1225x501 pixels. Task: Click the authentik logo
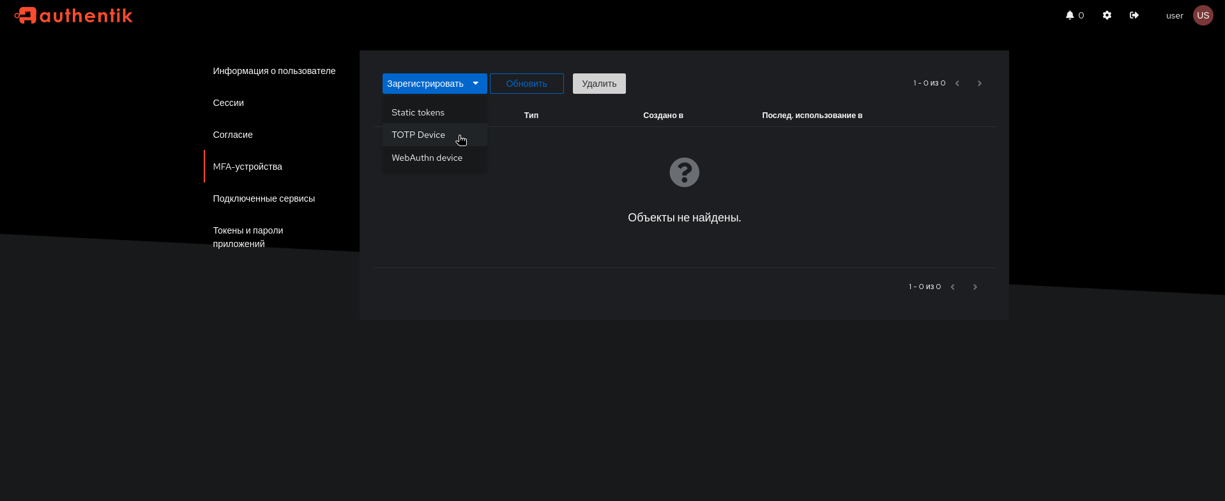point(73,15)
